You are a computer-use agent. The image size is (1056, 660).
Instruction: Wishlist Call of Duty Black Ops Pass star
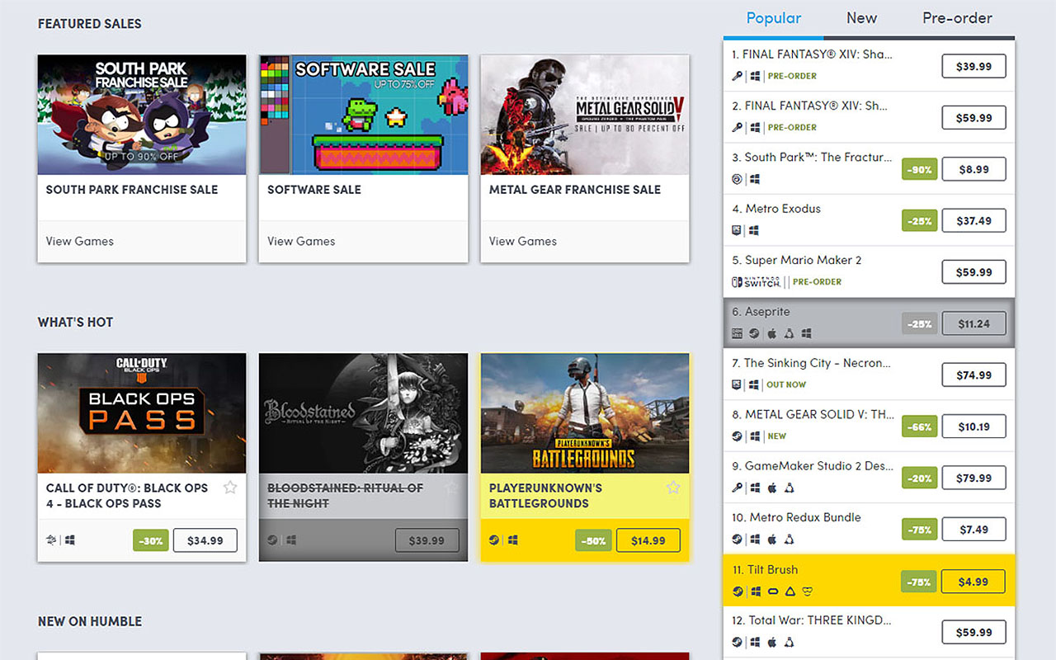click(230, 488)
